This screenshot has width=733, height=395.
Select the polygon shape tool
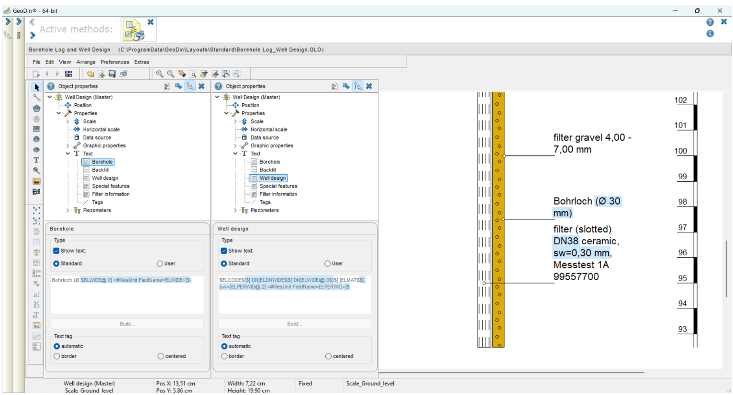(x=36, y=108)
